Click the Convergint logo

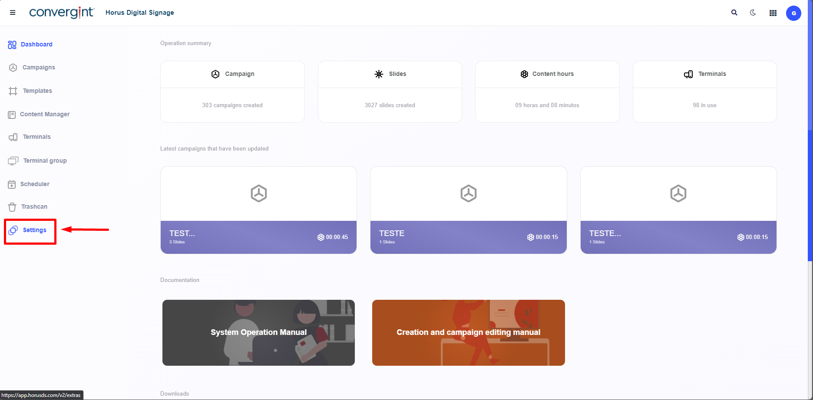click(x=61, y=13)
